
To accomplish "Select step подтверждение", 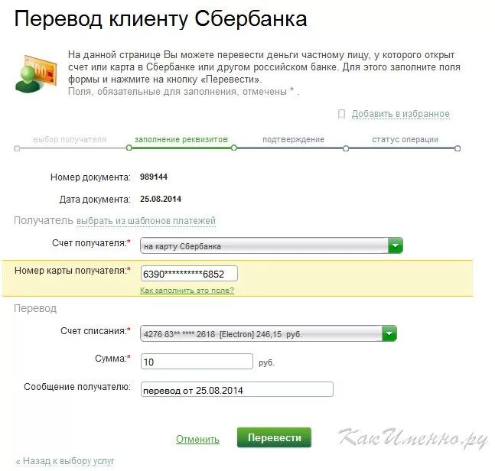I will click(x=293, y=139).
